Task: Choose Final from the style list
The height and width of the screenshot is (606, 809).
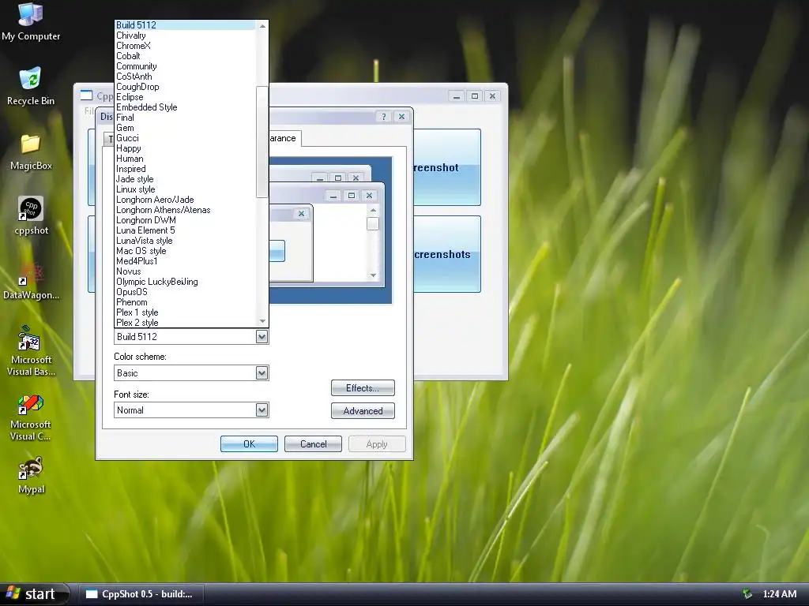Action: pos(185,118)
